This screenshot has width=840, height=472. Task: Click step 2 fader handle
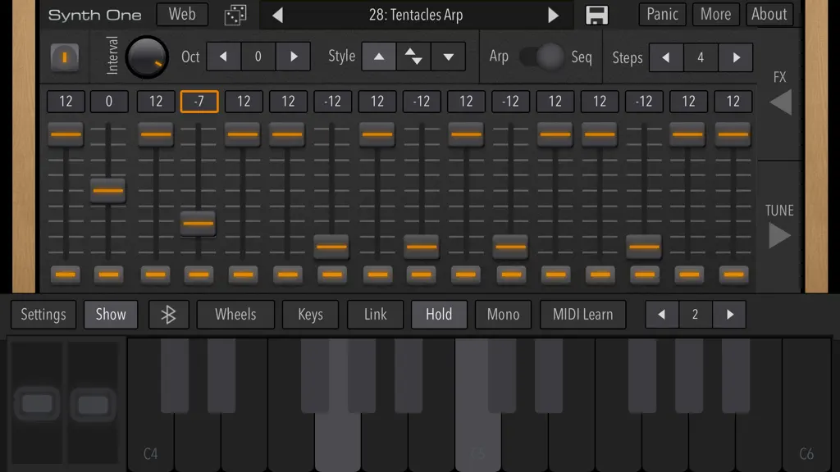pyautogui.click(x=107, y=190)
